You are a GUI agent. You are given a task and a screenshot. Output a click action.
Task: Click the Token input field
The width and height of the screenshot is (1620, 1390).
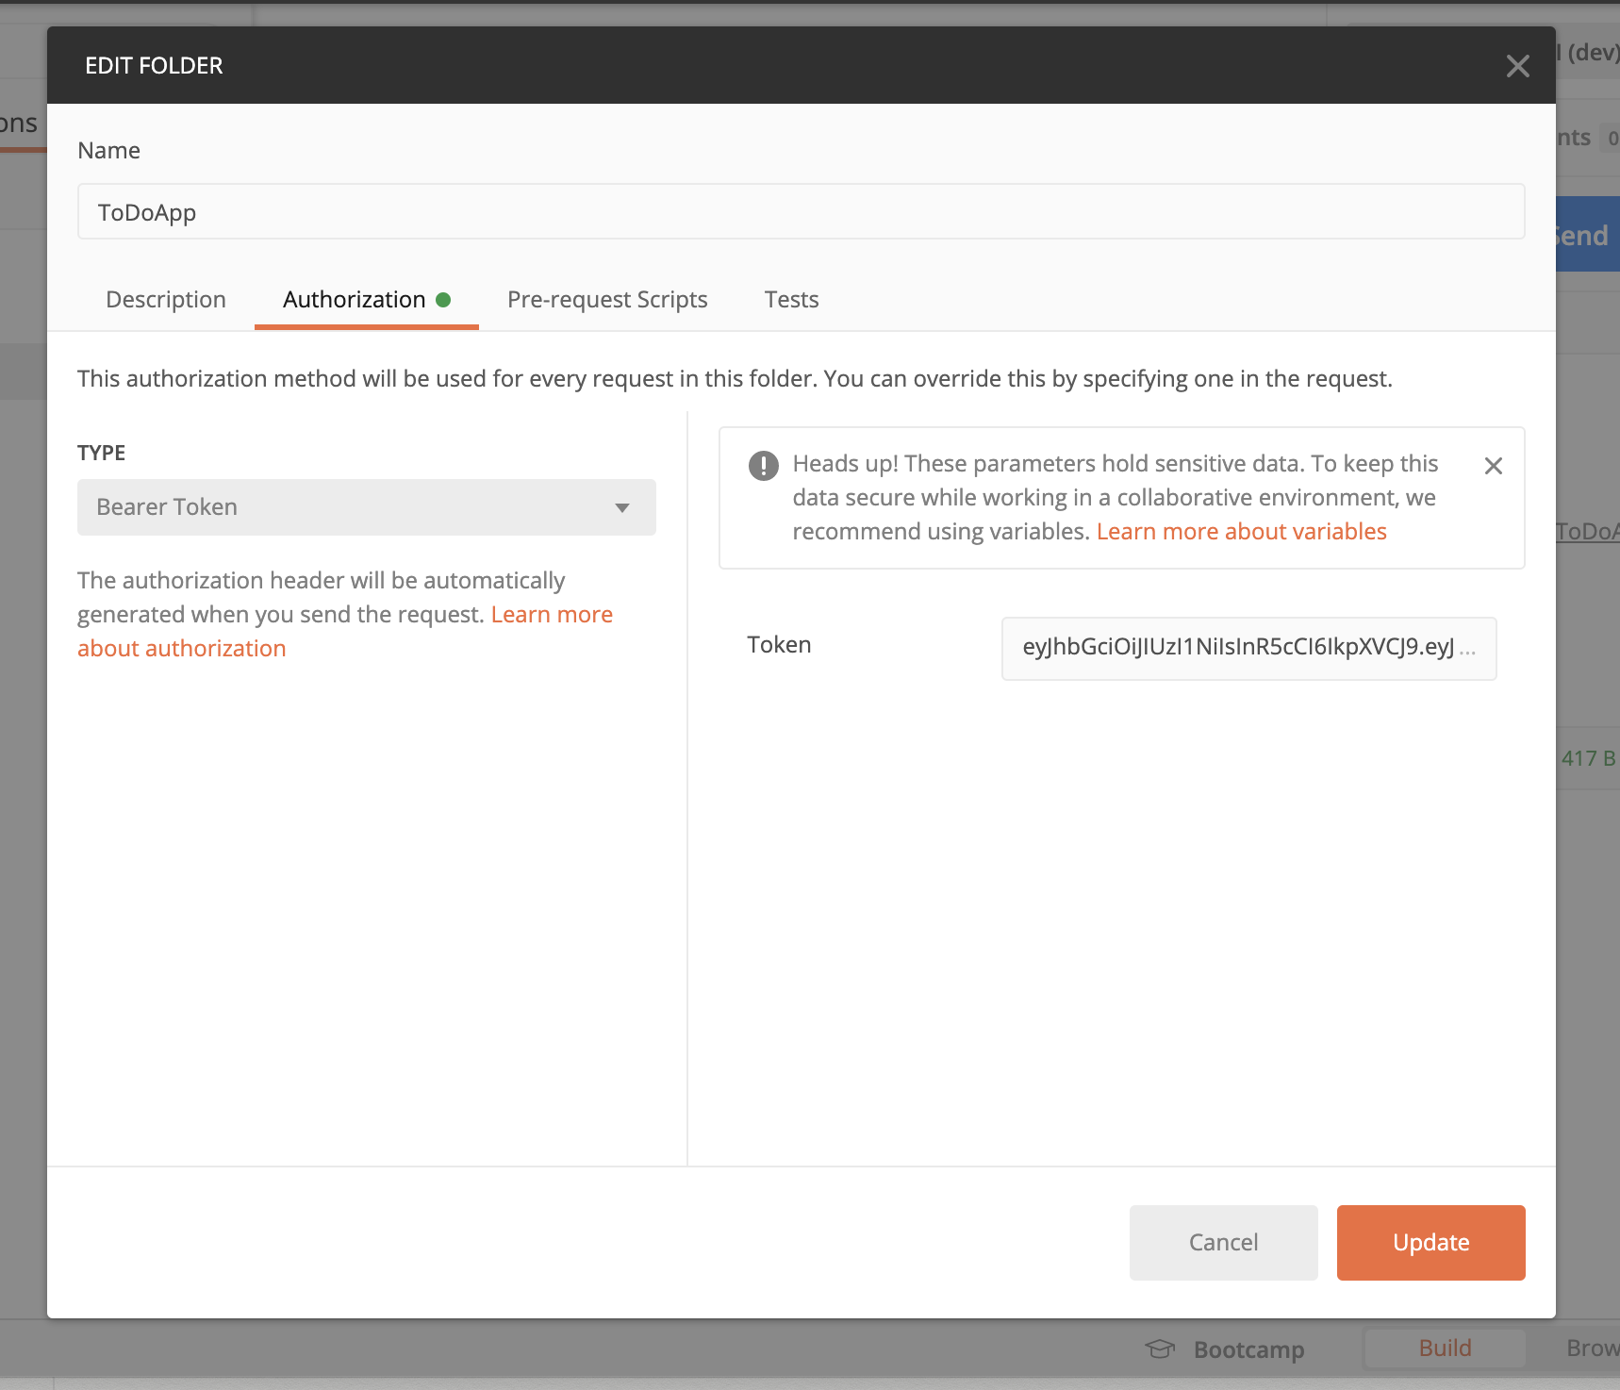(x=1248, y=648)
